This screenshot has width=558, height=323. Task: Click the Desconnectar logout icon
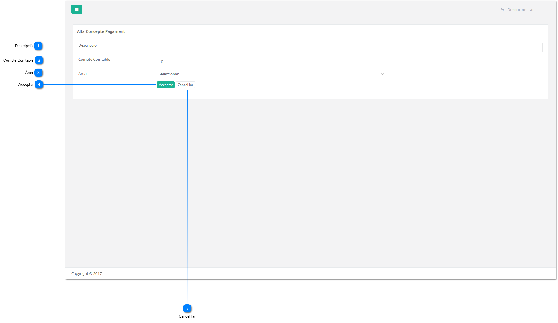pos(502,10)
